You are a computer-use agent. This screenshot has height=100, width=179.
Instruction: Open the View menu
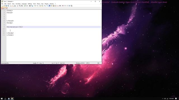pyautogui.click(x=13, y=4)
